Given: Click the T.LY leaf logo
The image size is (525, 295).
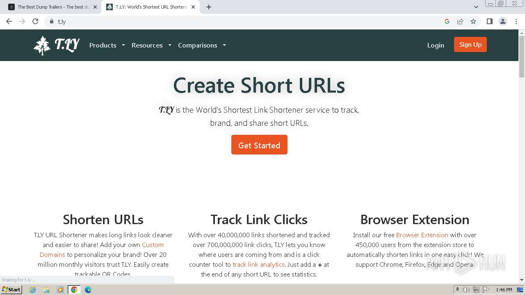Looking at the screenshot, I should click(57, 45).
